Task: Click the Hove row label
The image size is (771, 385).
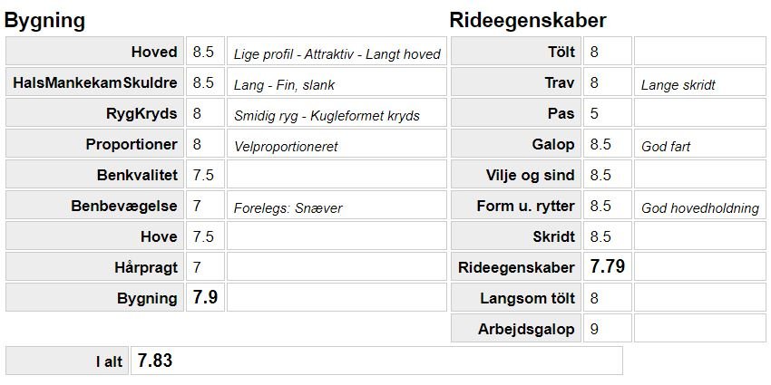Action: pyautogui.click(x=161, y=236)
